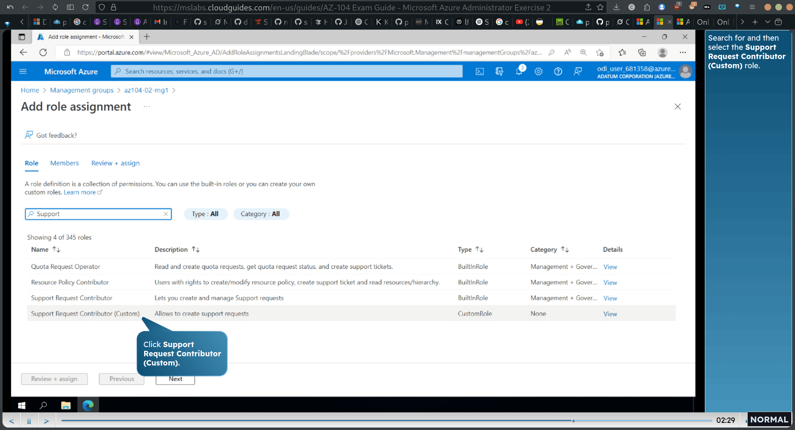This screenshot has height=430, width=795.
Task: View details for Quota Request Operator
Action: click(610, 267)
